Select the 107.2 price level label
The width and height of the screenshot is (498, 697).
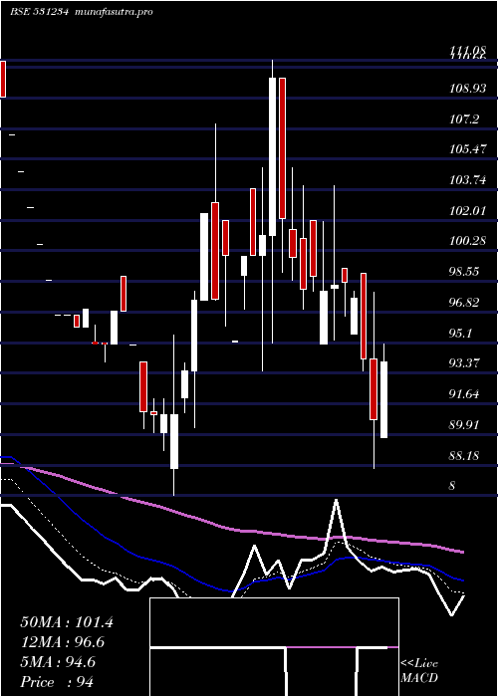click(x=464, y=119)
